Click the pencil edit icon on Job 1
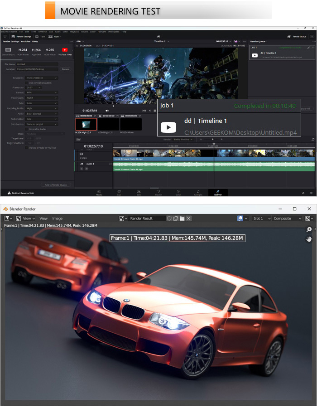317x408 pixels. tap(308, 47)
